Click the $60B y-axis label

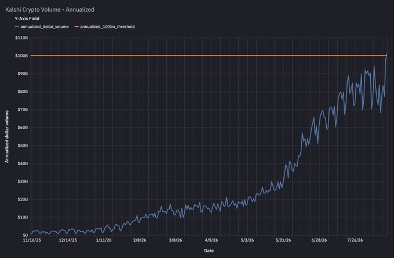(x=23, y=128)
